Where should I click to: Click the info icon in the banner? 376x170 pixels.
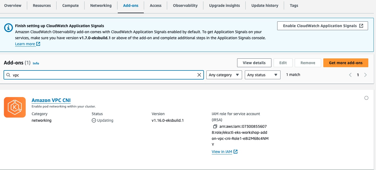tap(9, 27)
